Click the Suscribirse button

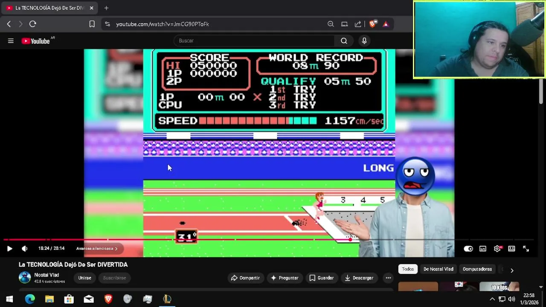[114, 278]
